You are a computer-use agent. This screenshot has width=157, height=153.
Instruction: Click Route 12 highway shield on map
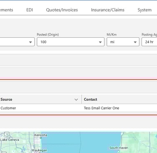pyautogui.click(x=7, y=134)
